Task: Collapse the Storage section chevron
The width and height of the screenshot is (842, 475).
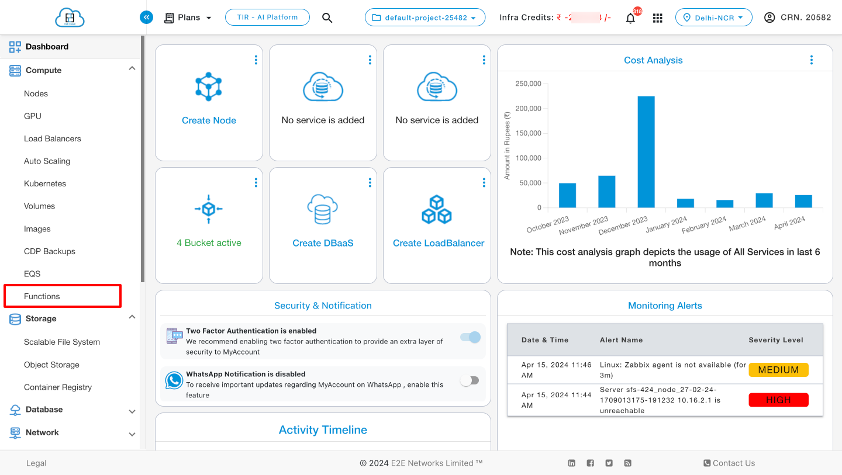Action: [x=132, y=317]
